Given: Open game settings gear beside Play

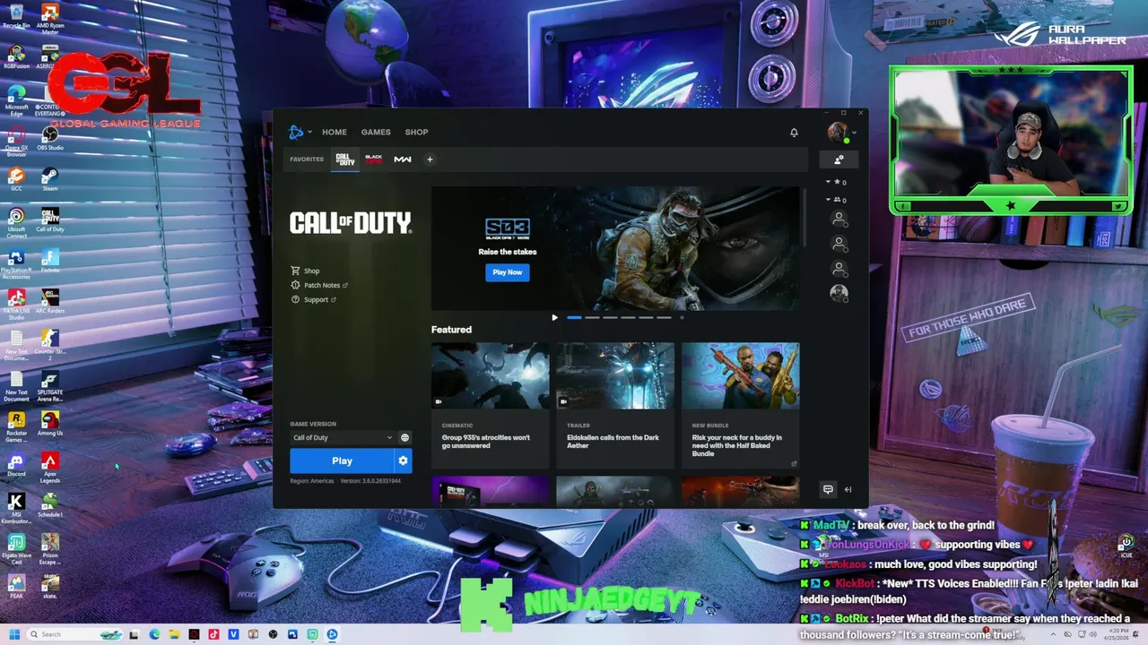Looking at the screenshot, I should click(x=403, y=460).
